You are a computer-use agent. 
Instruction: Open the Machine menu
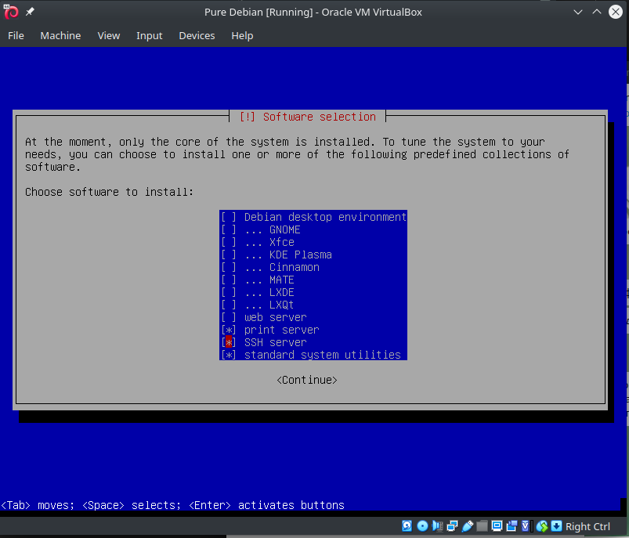(x=60, y=36)
